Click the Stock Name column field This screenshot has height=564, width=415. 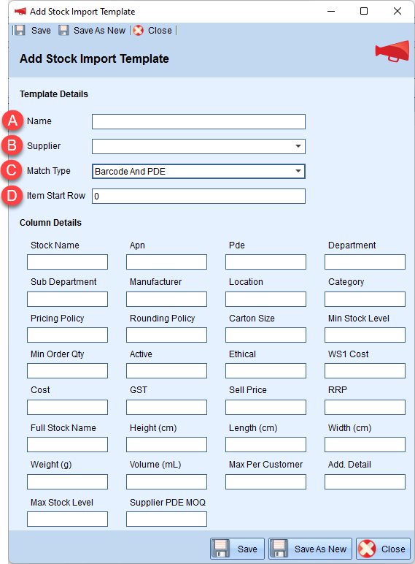[x=68, y=262]
